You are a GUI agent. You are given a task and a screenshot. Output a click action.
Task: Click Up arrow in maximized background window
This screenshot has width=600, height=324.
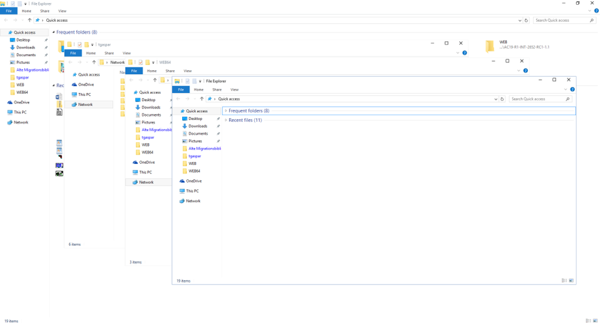pos(29,20)
